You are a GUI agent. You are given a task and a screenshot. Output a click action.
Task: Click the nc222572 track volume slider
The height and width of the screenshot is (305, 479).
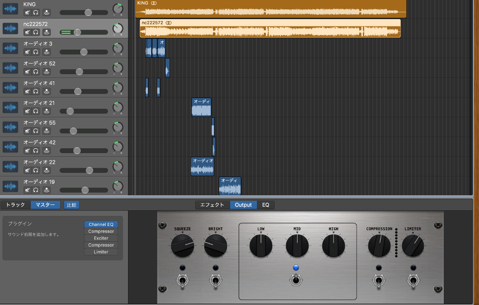point(84,32)
